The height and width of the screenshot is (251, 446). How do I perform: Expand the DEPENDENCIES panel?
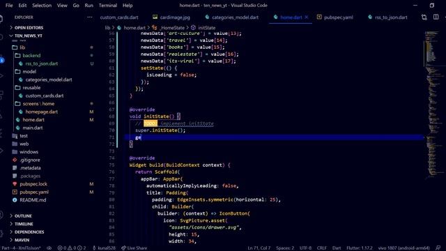tap(29, 232)
